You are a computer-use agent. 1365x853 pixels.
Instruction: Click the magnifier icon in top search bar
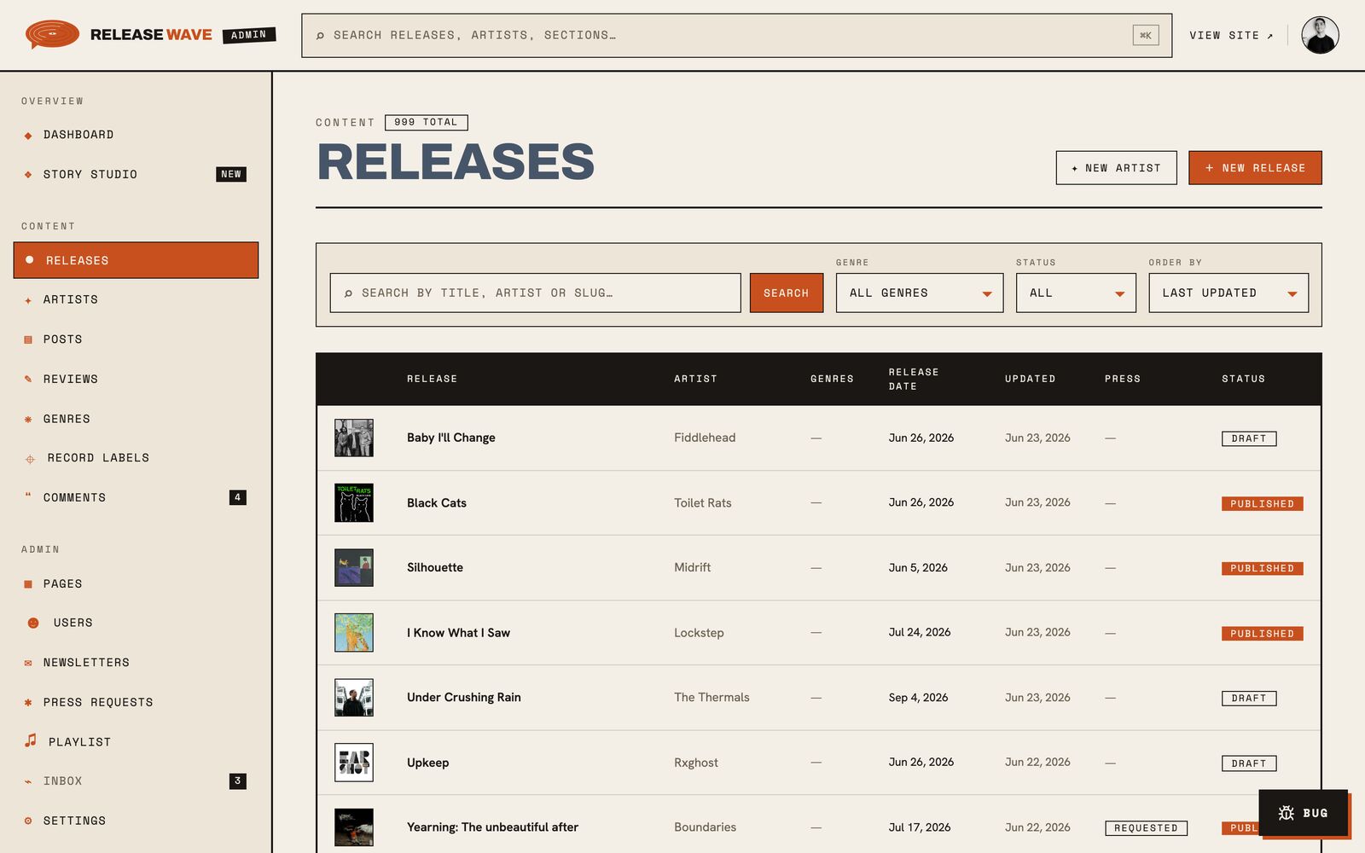(x=320, y=36)
